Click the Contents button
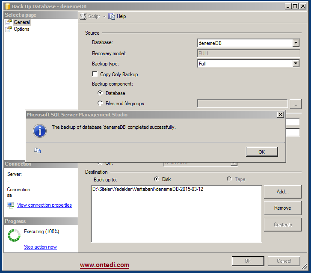The image size is (311, 273). (x=283, y=225)
